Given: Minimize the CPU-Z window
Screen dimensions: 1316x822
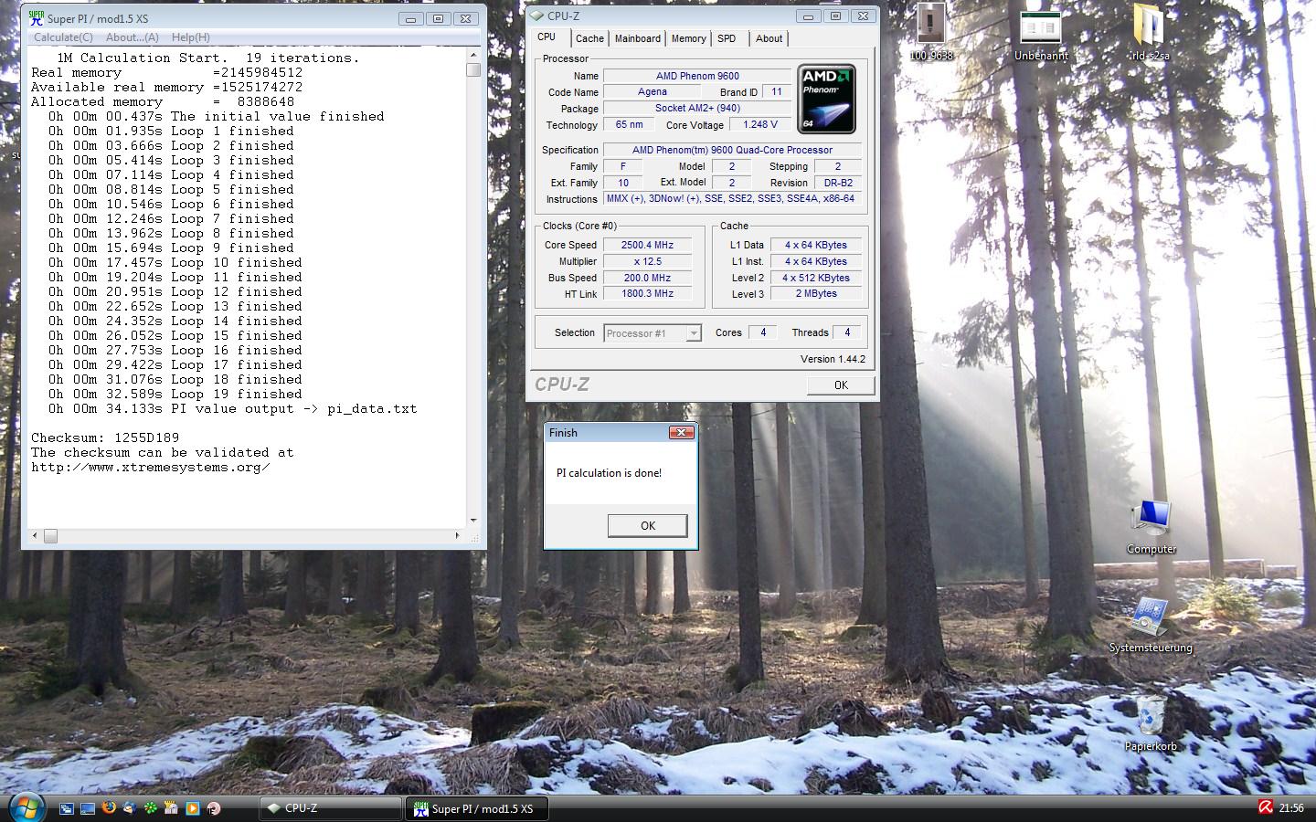Looking at the screenshot, I should click(808, 16).
